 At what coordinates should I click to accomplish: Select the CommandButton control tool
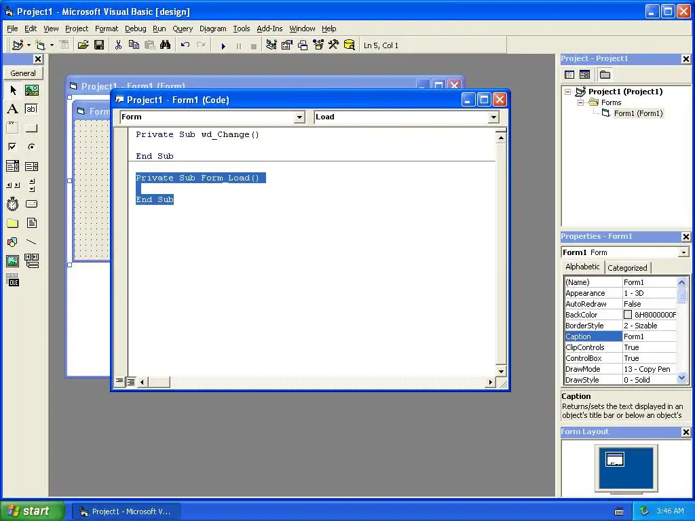(x=31, y=128)
